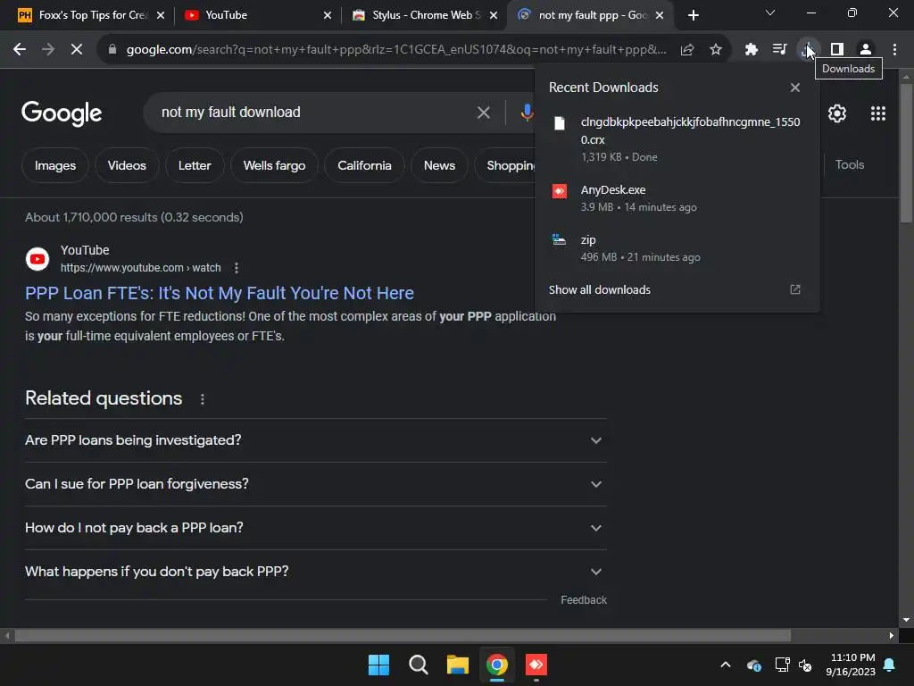Switch to Foxx's Top Tips tab
The height and width of the screenshot is (686, 914).
(x=81, y=15)
